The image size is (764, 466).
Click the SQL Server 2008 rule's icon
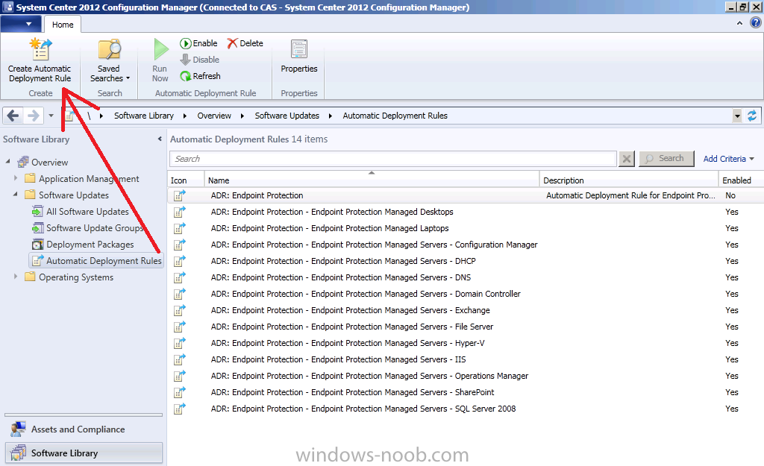[179, 409]
